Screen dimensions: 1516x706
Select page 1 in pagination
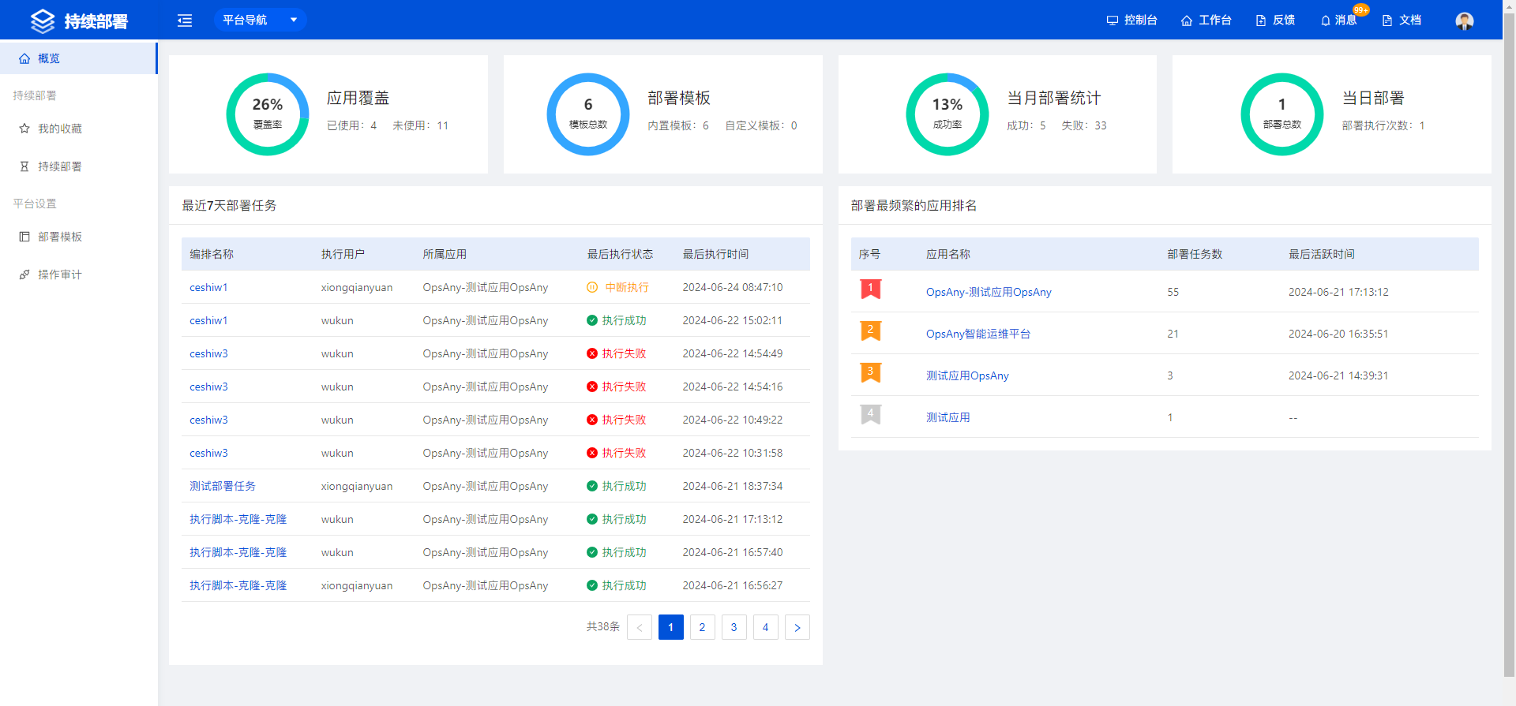pos(671,627)
